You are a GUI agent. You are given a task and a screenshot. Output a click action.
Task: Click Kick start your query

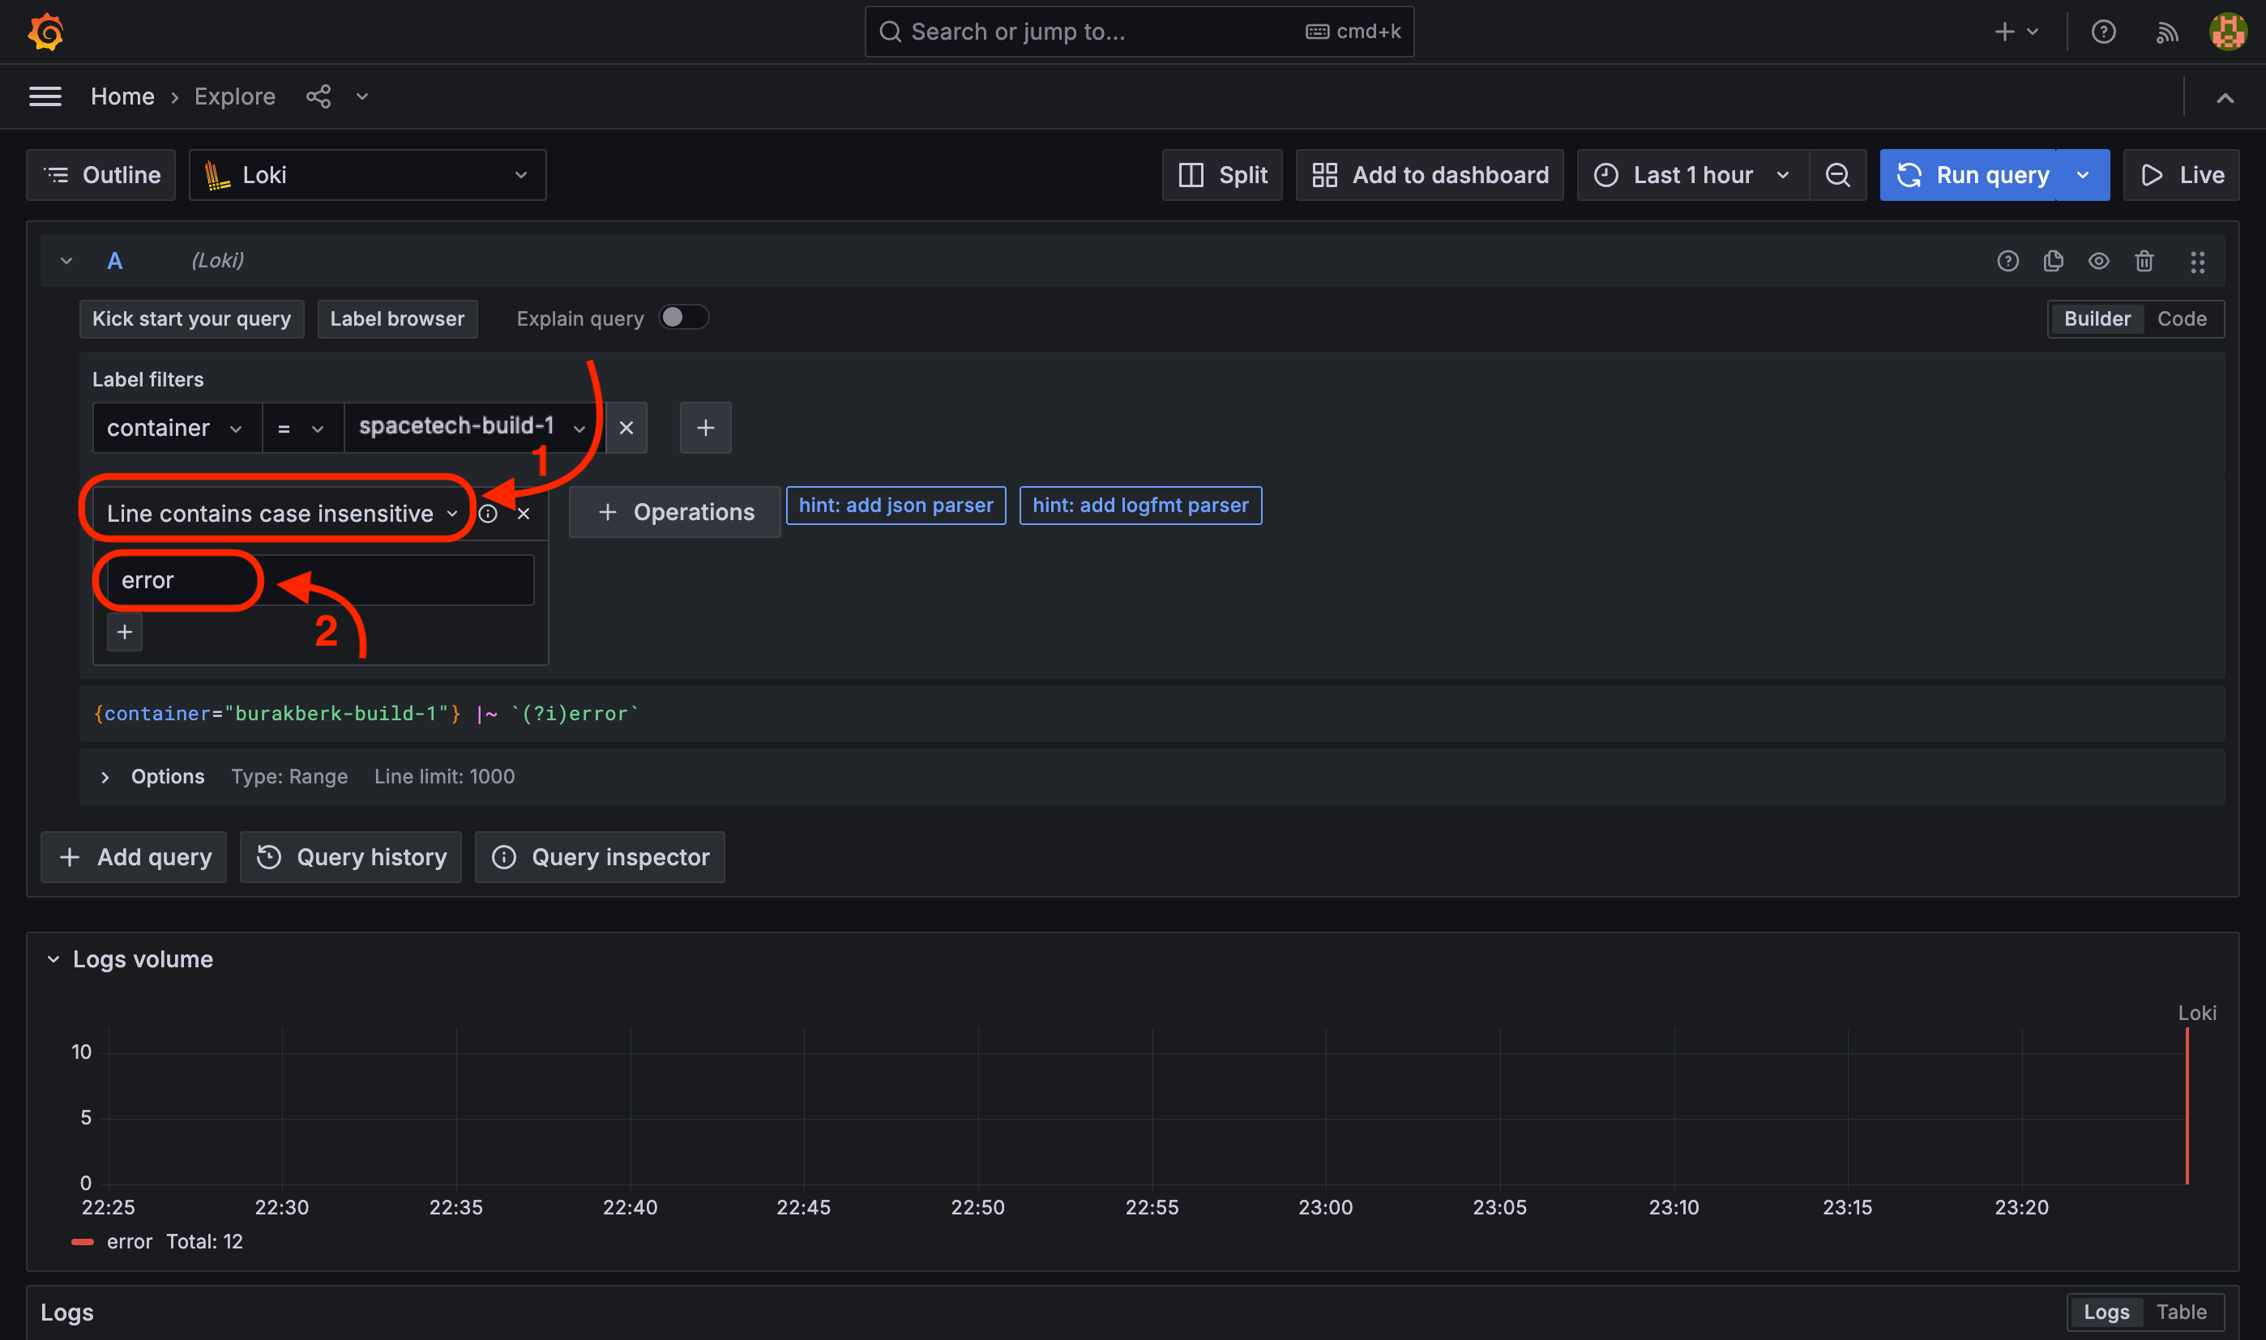pos(191,318)
